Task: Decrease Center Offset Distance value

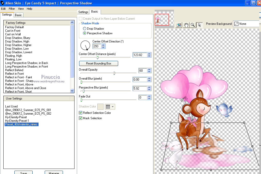Action: 149,56
